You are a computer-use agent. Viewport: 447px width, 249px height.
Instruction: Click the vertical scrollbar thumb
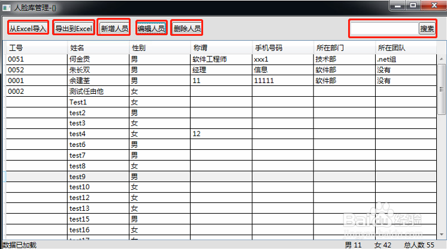(x=441, y=89)
